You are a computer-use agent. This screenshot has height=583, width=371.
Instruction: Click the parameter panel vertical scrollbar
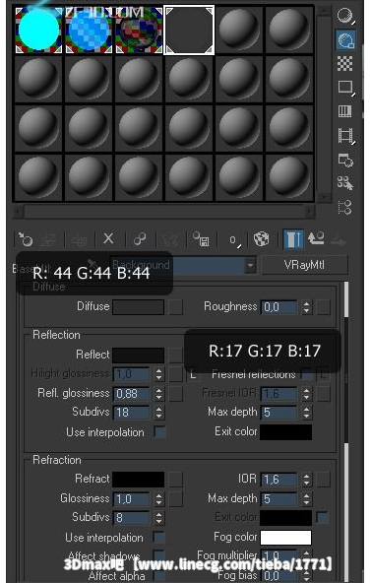tap(346, 431)
